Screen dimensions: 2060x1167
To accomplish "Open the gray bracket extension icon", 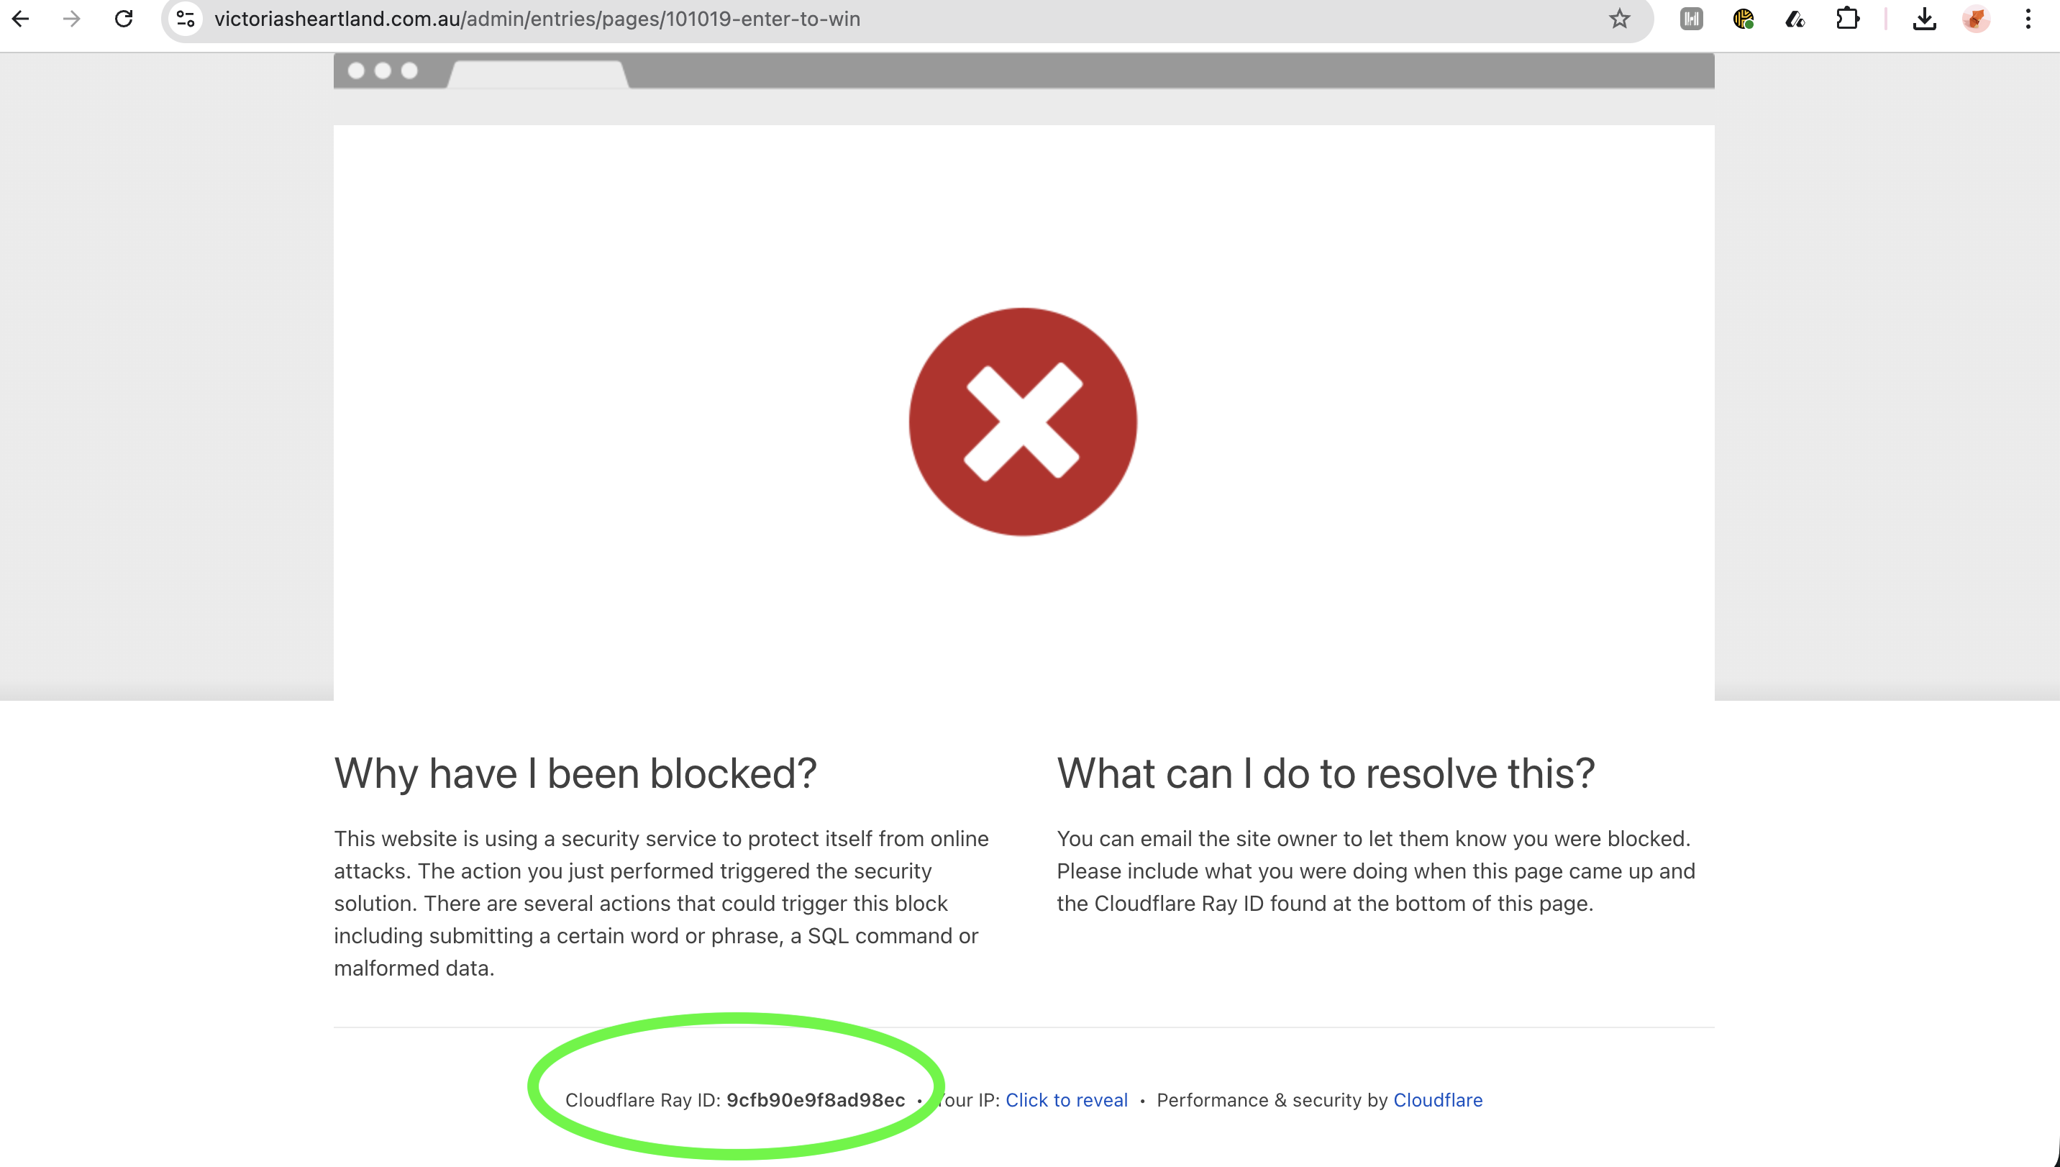I will [x=1692, y=19].
